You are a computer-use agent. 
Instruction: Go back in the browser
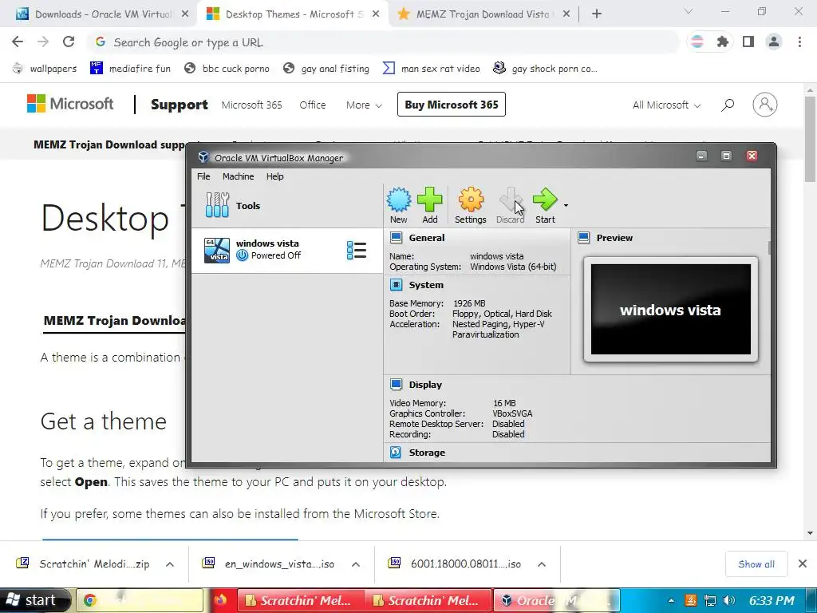[x=18, y=42]
